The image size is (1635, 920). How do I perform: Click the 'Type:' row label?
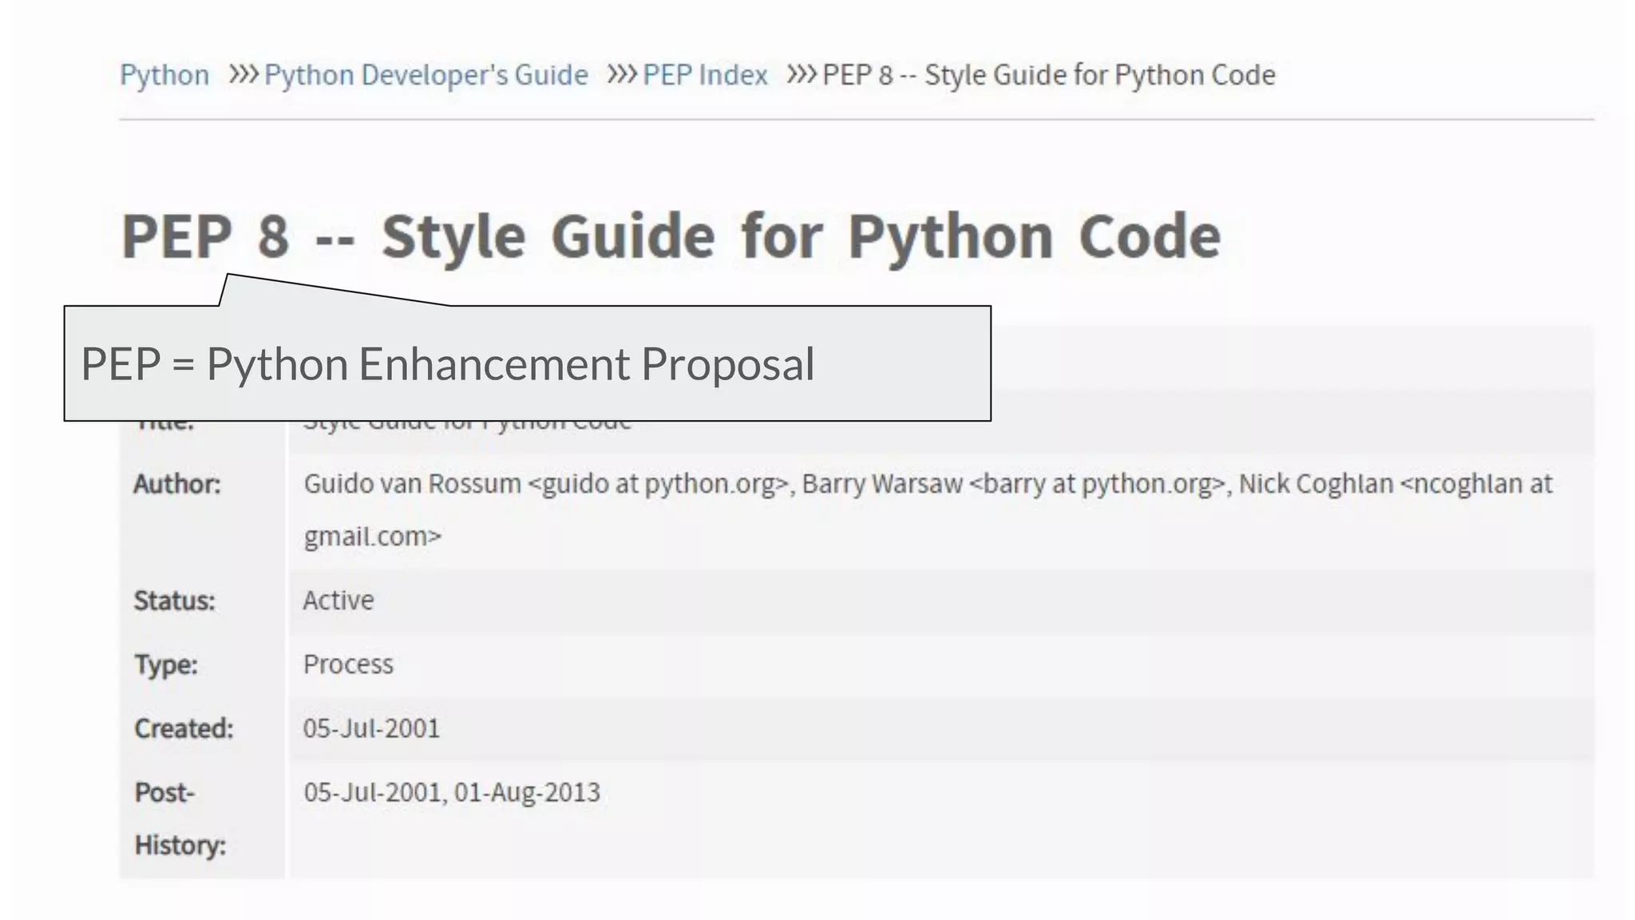pos(166,664)
